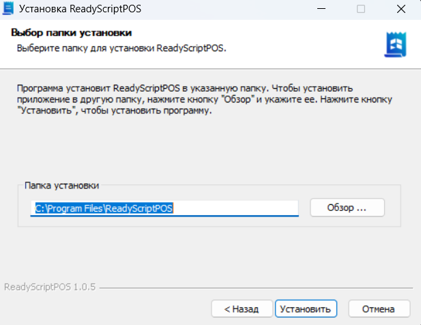
Task: Click the disabled maximize button
Action: pyautogui.click(x=361, y=9)
